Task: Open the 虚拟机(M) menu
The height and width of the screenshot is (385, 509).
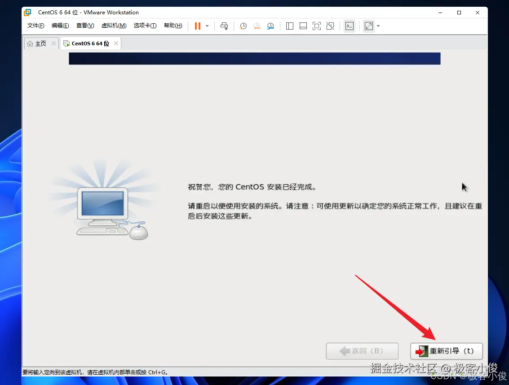Action: [x=114, y=26]
